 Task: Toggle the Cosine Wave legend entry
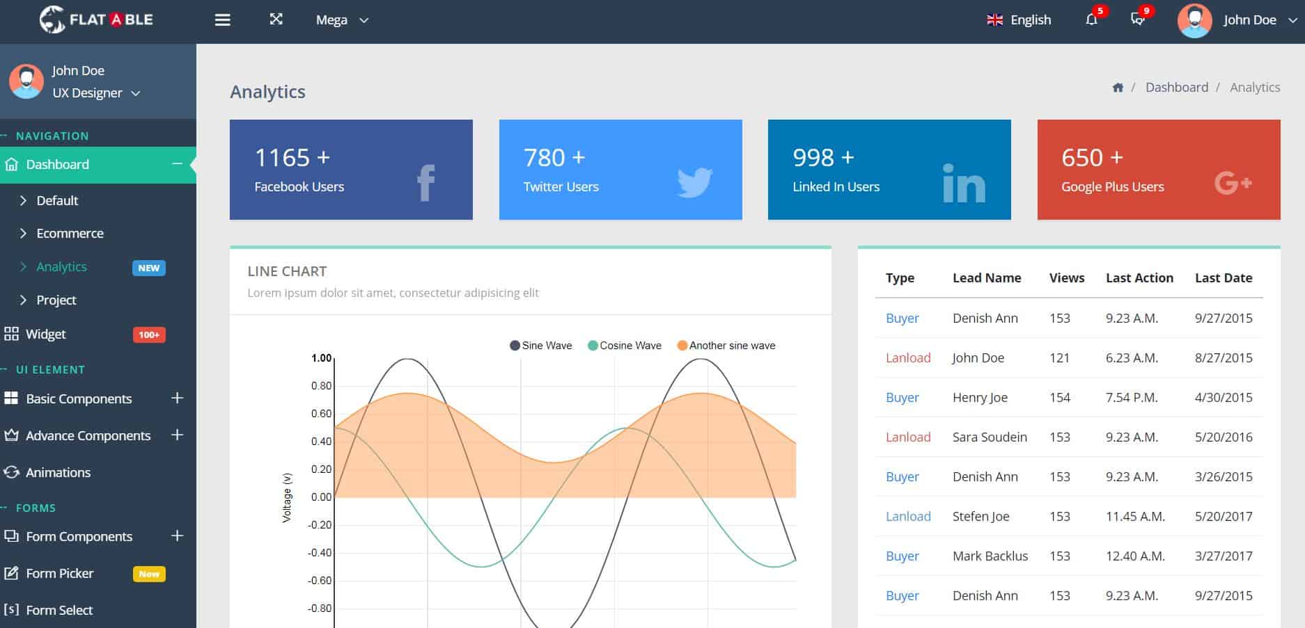[623, 345]
